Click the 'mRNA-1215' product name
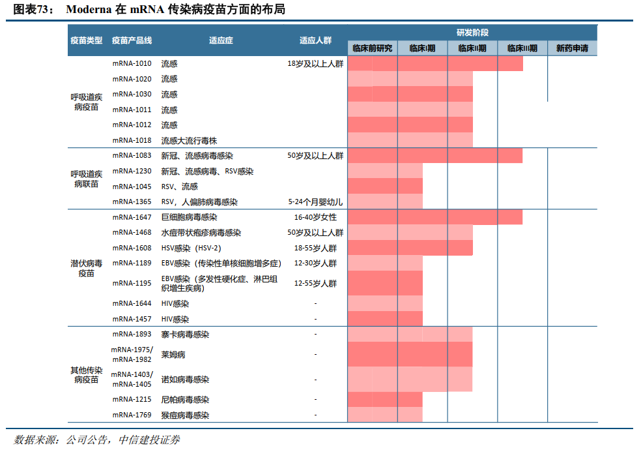641x450 pixels. 132,399
